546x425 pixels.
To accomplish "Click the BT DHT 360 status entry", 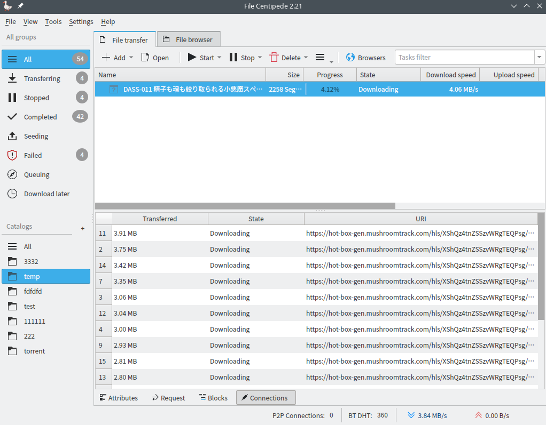I will [x=368, y=415].
